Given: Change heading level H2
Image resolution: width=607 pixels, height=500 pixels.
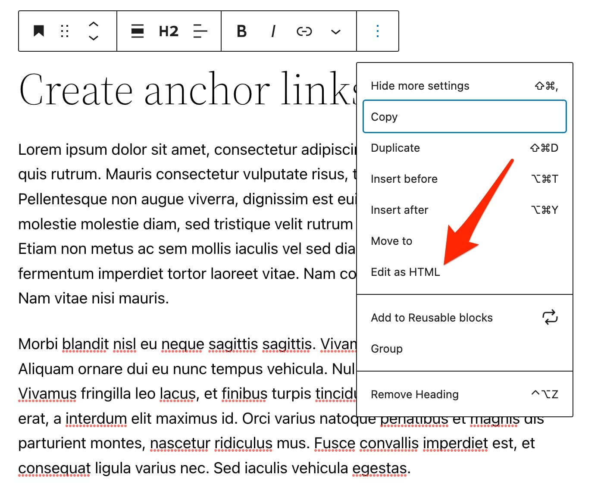Looking at the screenshot, I should 169,31.
